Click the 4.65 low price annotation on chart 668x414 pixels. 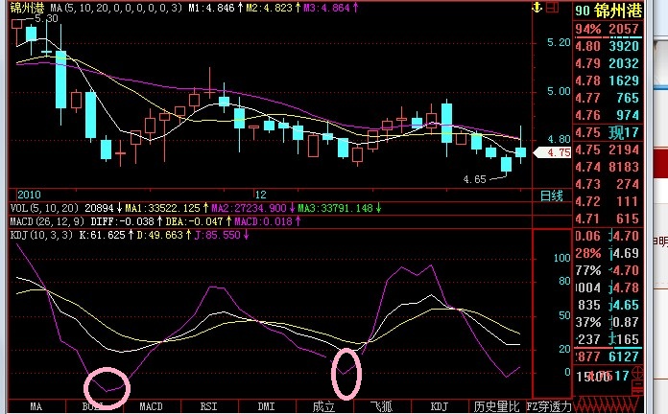point(476,178)
